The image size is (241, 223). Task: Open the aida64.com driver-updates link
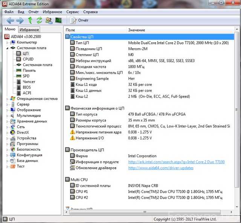click(161, 168)
